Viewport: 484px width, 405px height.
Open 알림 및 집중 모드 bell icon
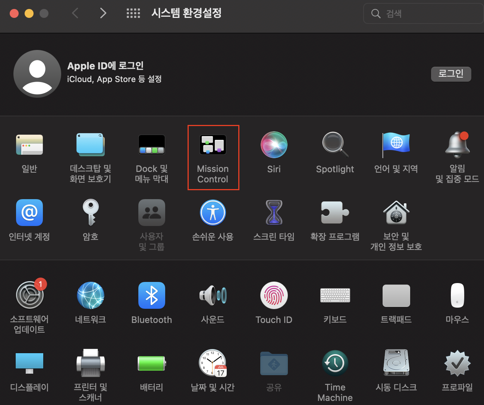point(458,145)
